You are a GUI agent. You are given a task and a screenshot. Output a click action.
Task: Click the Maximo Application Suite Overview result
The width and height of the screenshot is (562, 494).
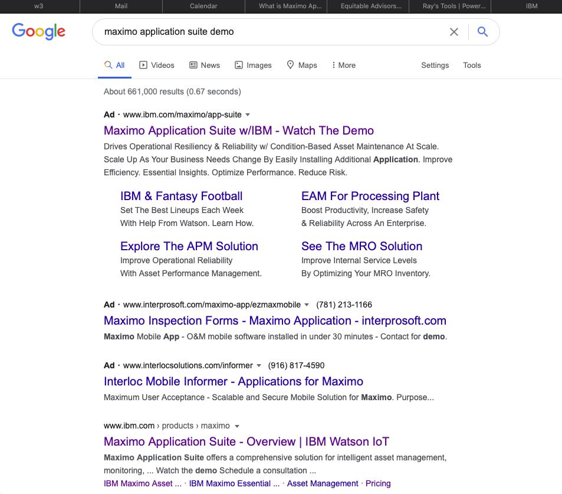tap(245, 441)
